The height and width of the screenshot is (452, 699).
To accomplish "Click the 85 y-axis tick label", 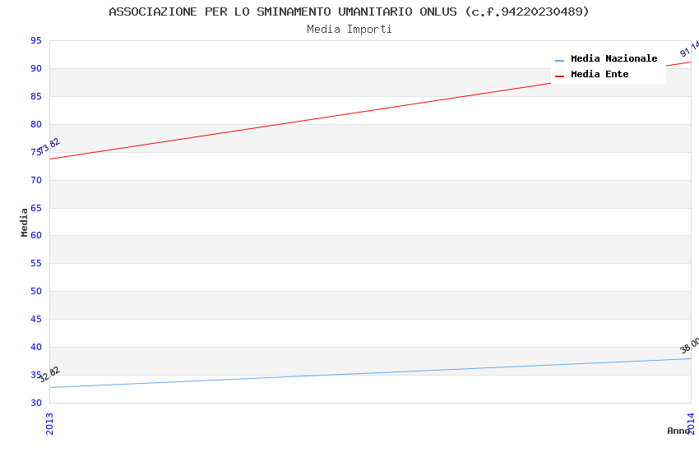I will (x=36, y=96).
